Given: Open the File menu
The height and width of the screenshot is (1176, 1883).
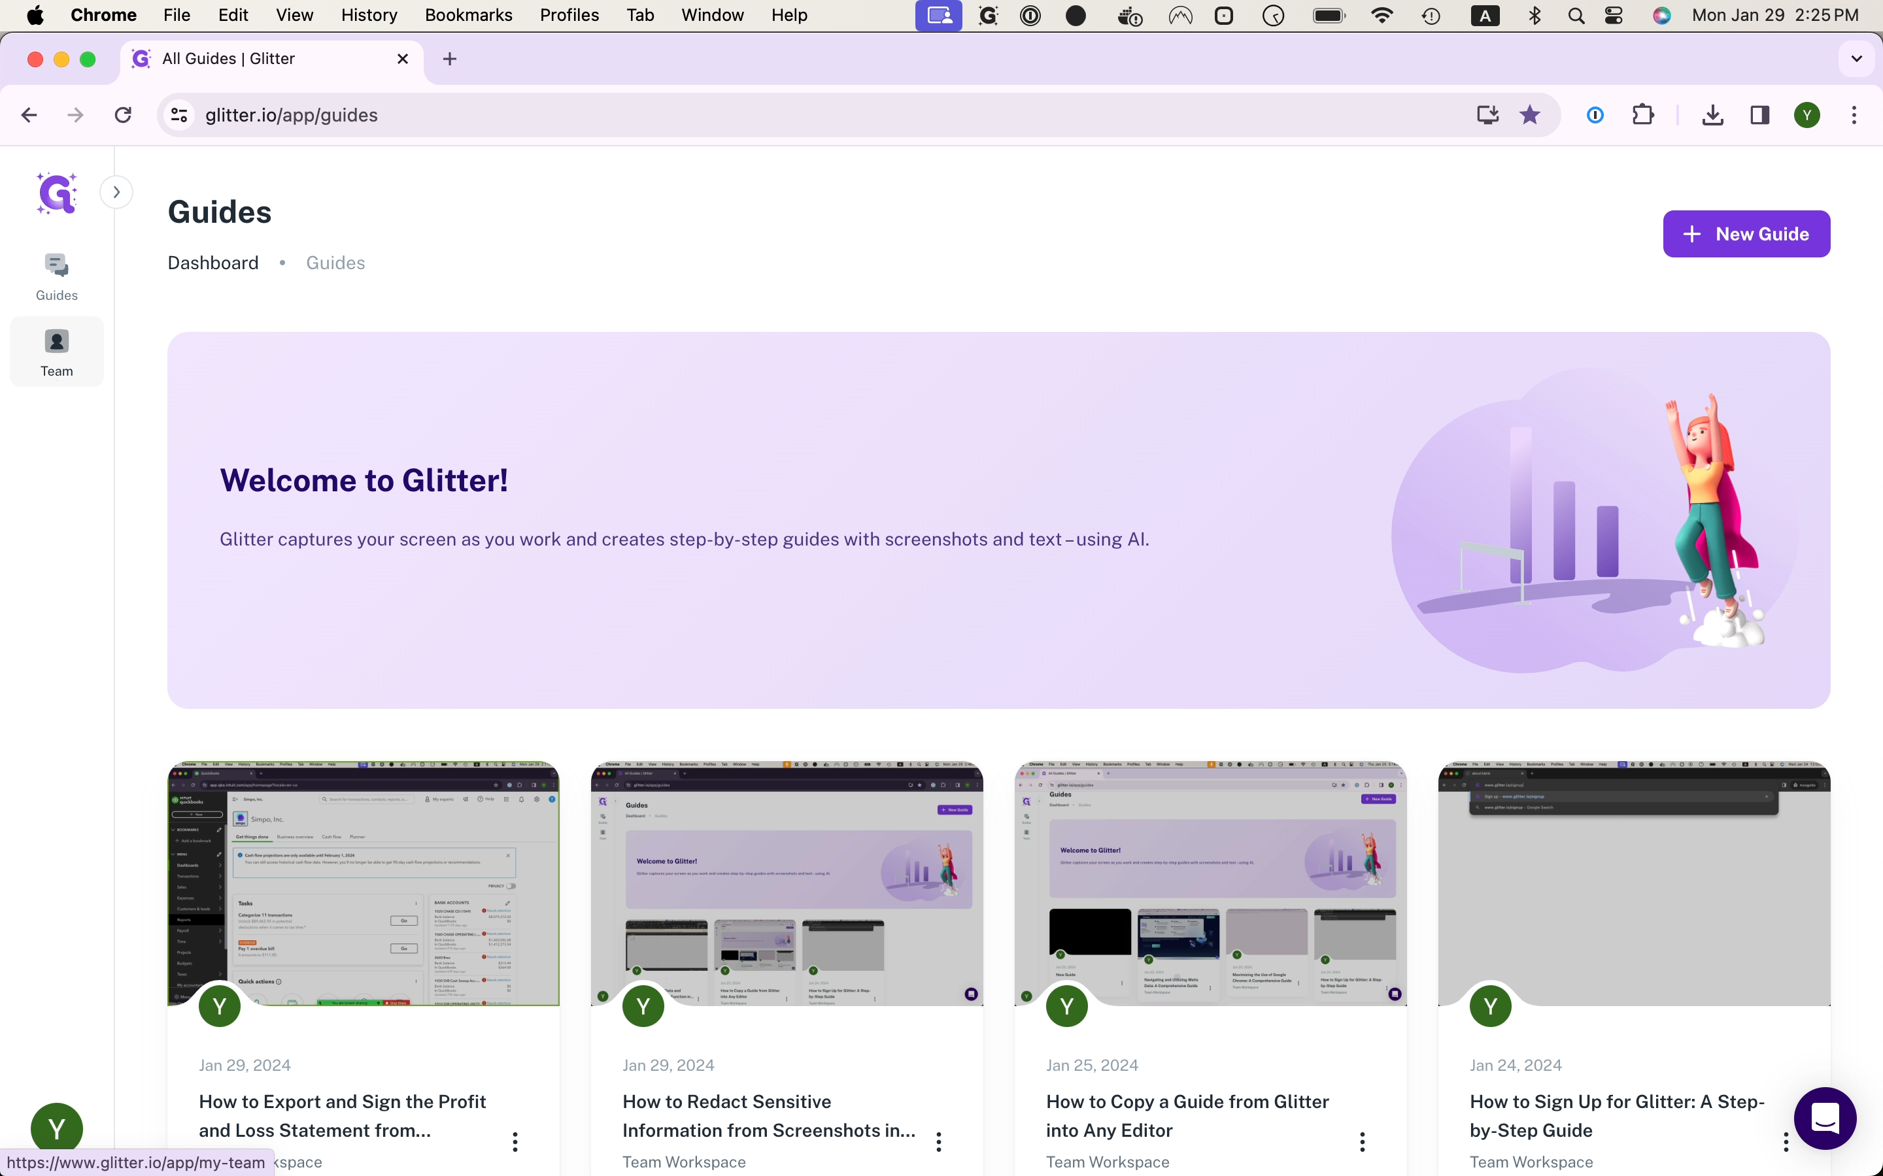Looking at the screenshot, I should 177,16.
